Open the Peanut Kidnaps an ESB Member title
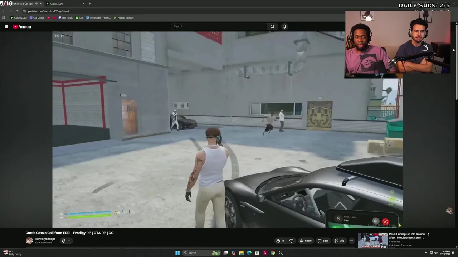Image resolution: width=458 pixels, height=257 pixels. [x=407, y=236]
